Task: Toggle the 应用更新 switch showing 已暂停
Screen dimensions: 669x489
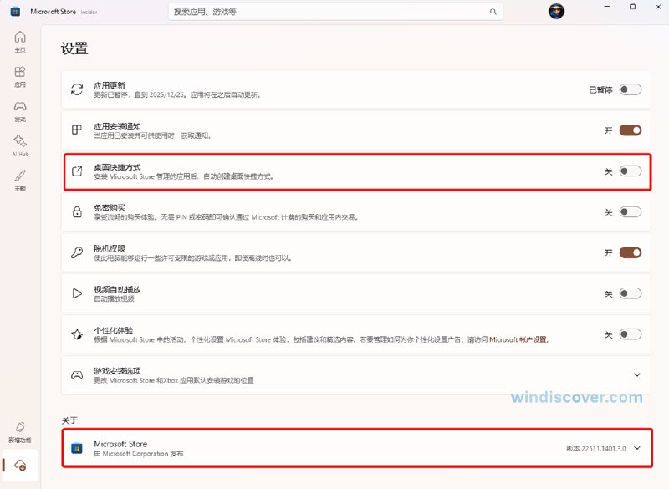Action: pos(631,89)
